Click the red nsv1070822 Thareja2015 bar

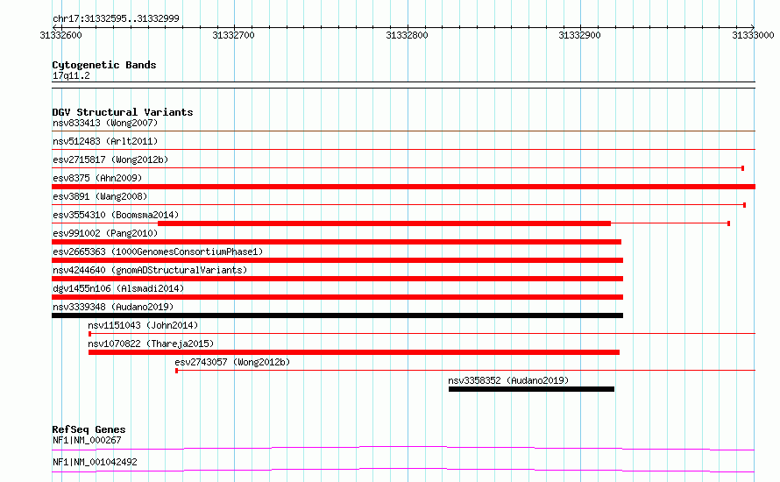354,352
